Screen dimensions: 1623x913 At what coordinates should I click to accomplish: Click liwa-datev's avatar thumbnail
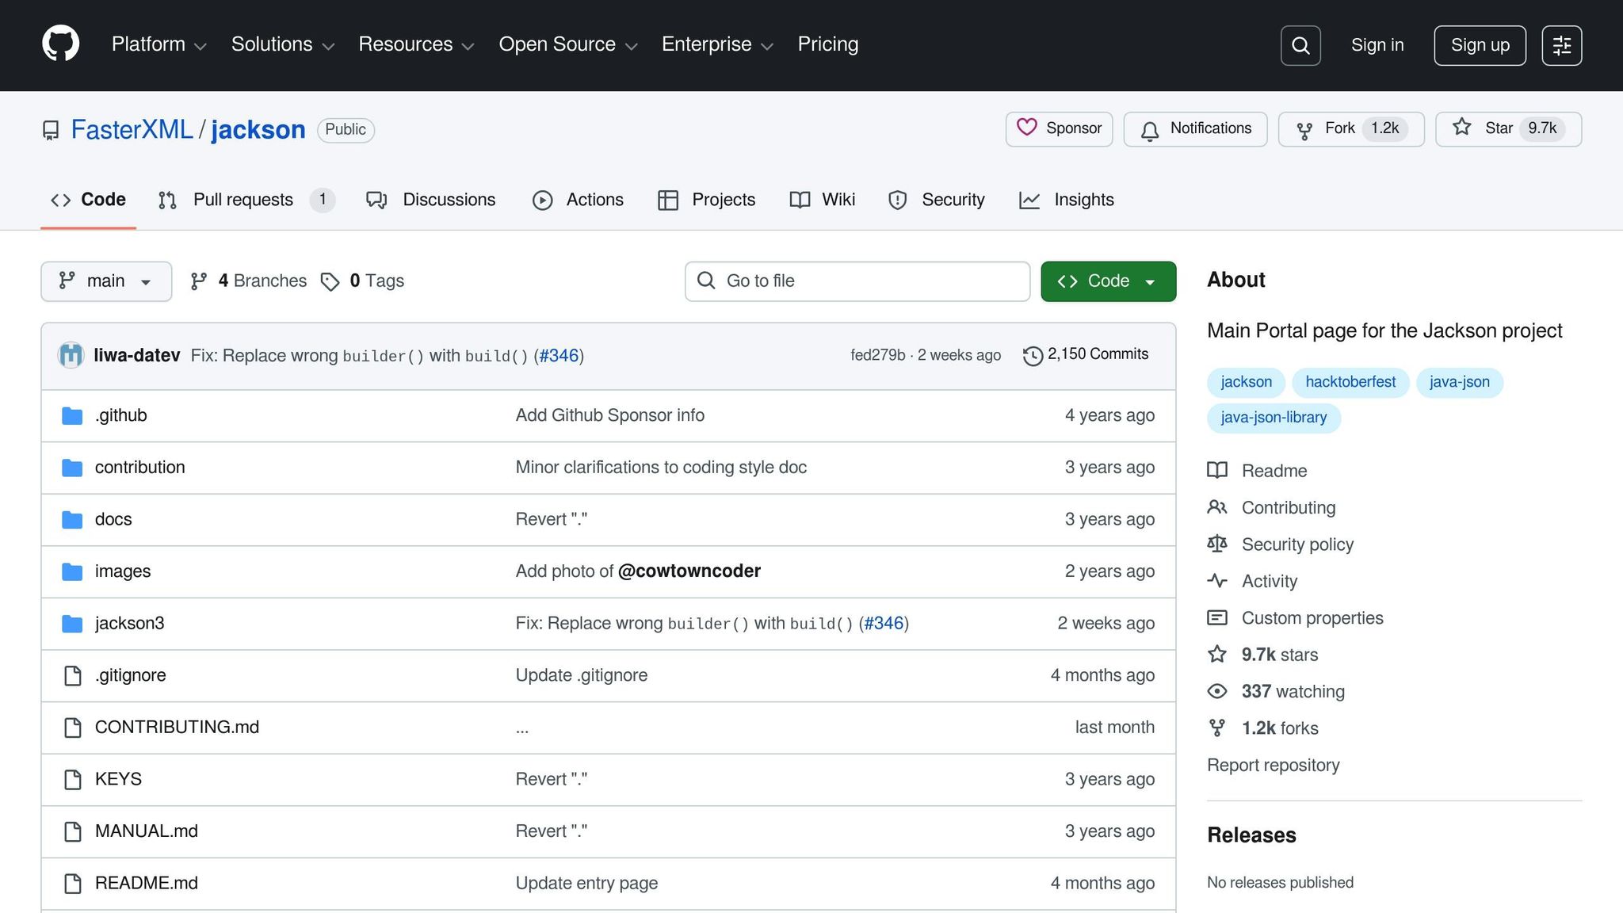tap(71, 355)
